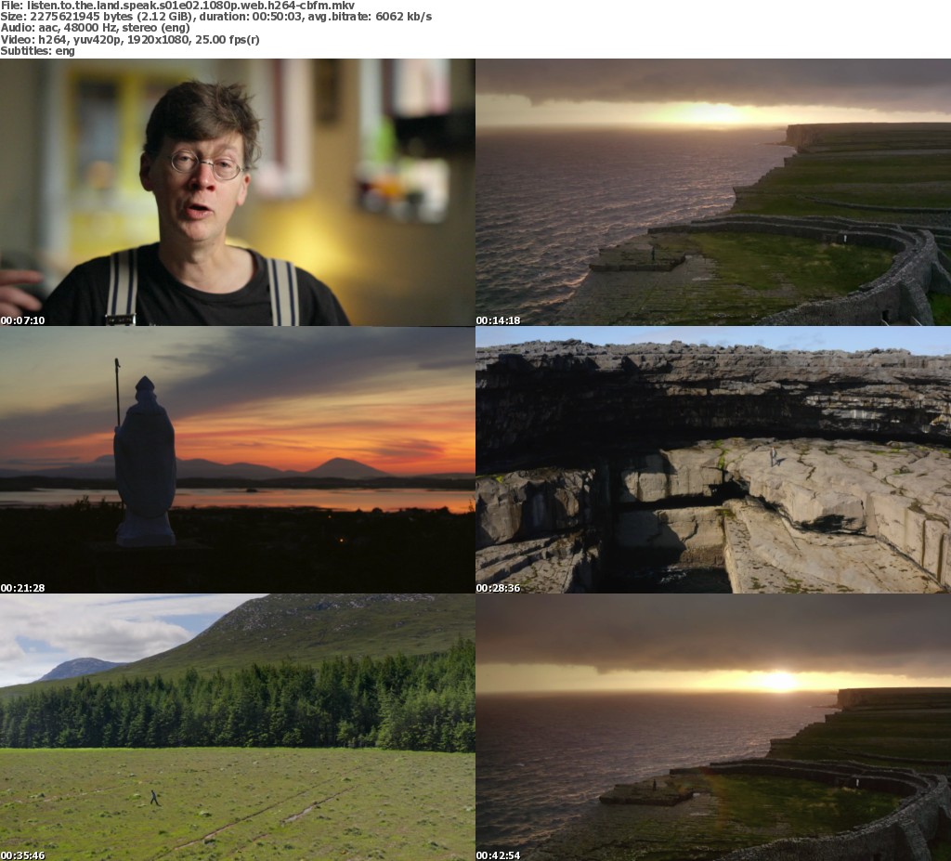
Task: Click the 00:28:36 timestamp label
Action: pyautogui.click(x=498, y=588)
